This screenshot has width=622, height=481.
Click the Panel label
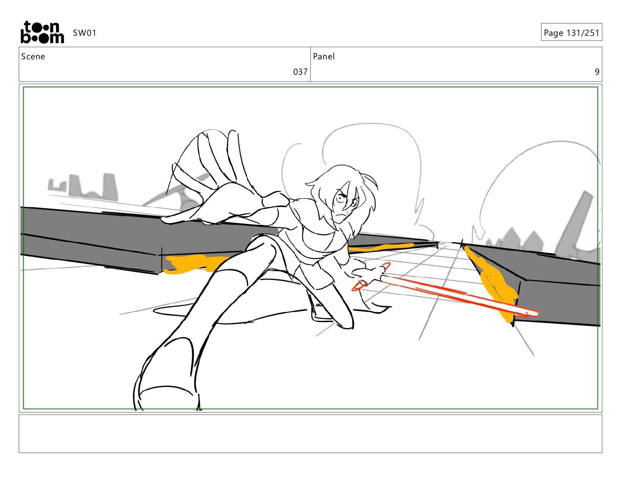(x=324, y=57)
